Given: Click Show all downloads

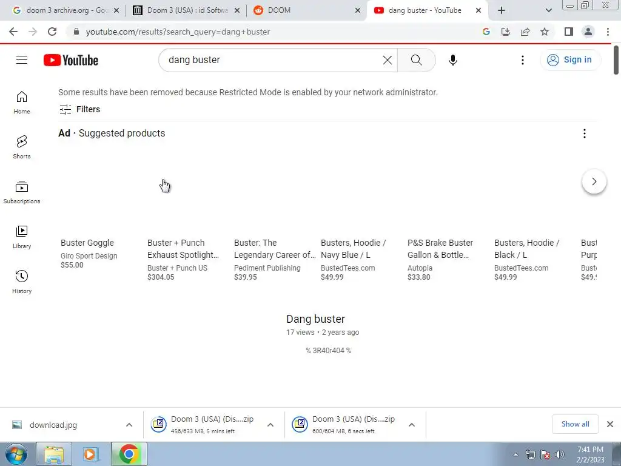Looking at the screenshot, I should click(x=575, y=424).
